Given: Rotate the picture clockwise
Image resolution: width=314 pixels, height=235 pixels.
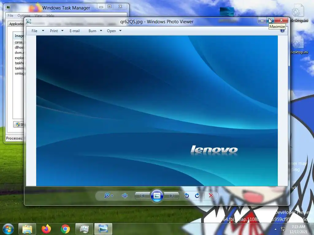Looking at the screenshot, I should coord(197,196).
